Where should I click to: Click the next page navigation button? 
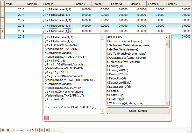[x=42, y=130]
